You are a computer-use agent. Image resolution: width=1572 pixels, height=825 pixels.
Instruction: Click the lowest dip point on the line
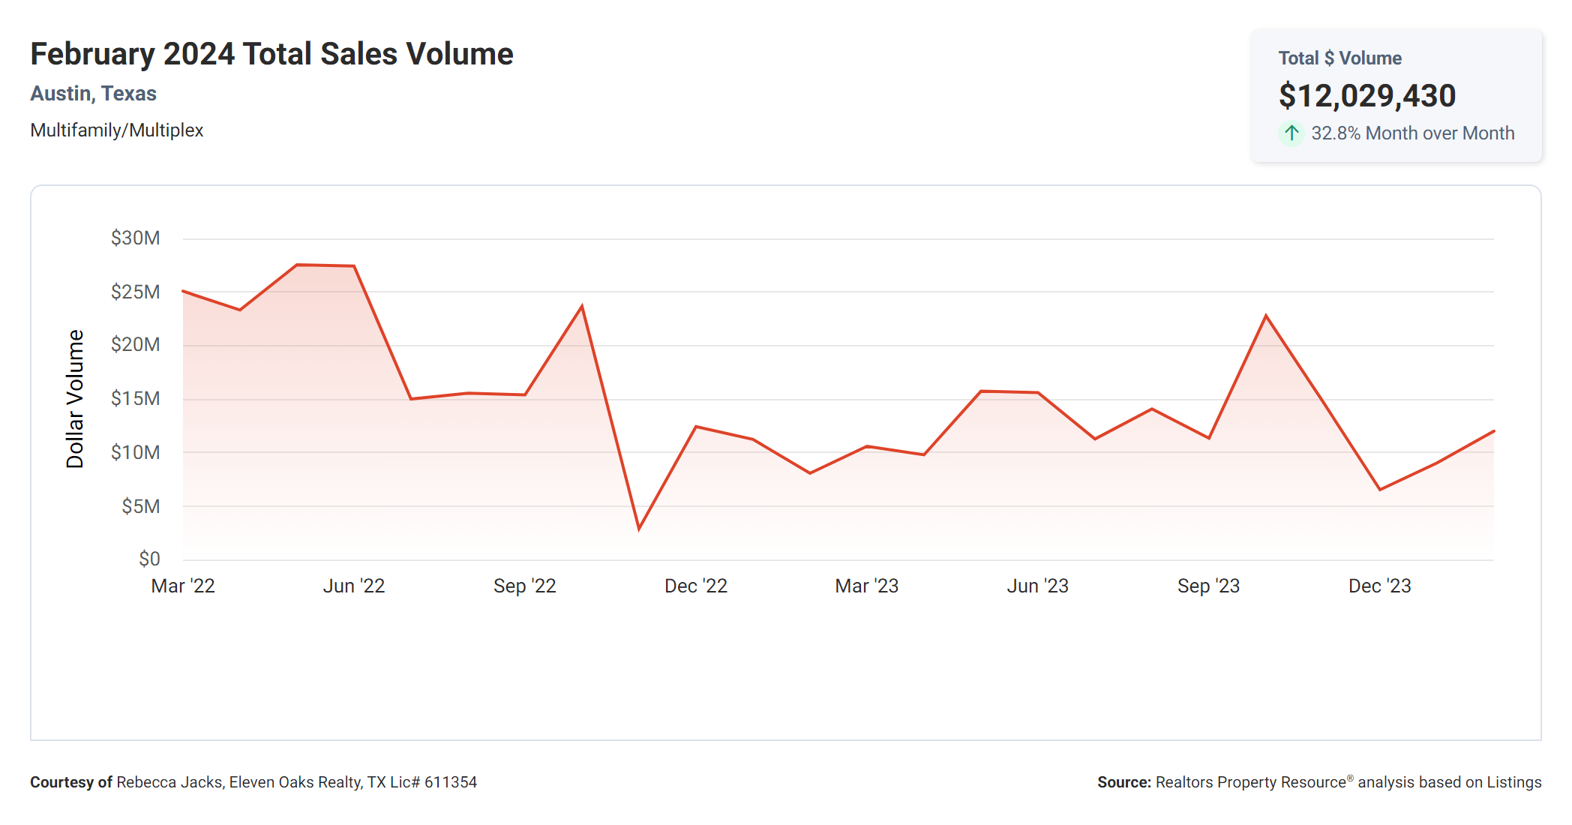click(x=639, y=529)
